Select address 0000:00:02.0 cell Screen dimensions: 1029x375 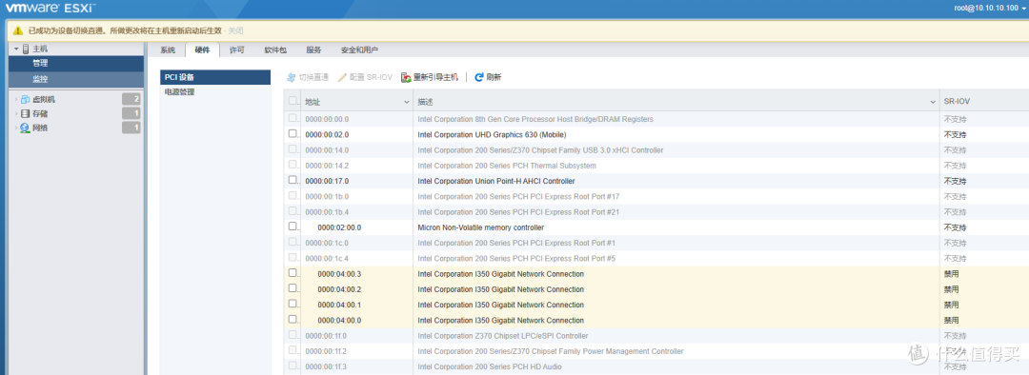tap(357, 134)
